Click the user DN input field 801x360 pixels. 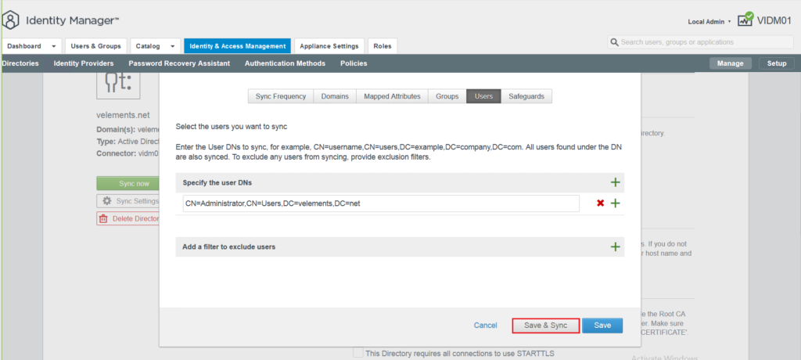[x=381, y=203]
